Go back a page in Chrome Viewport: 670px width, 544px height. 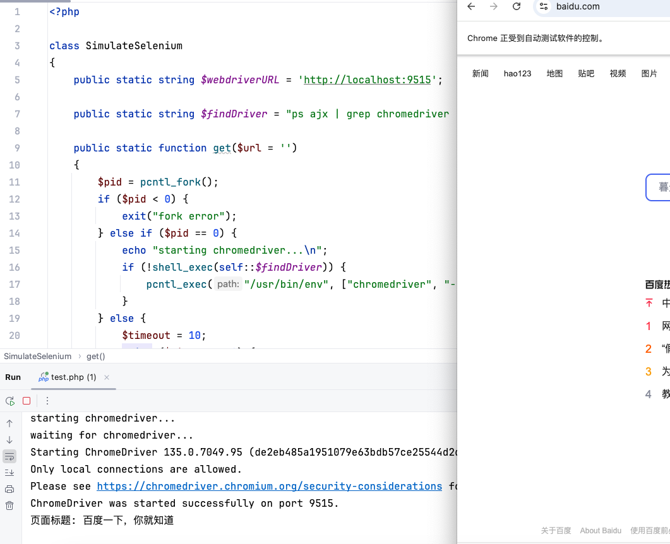point(471,6)
